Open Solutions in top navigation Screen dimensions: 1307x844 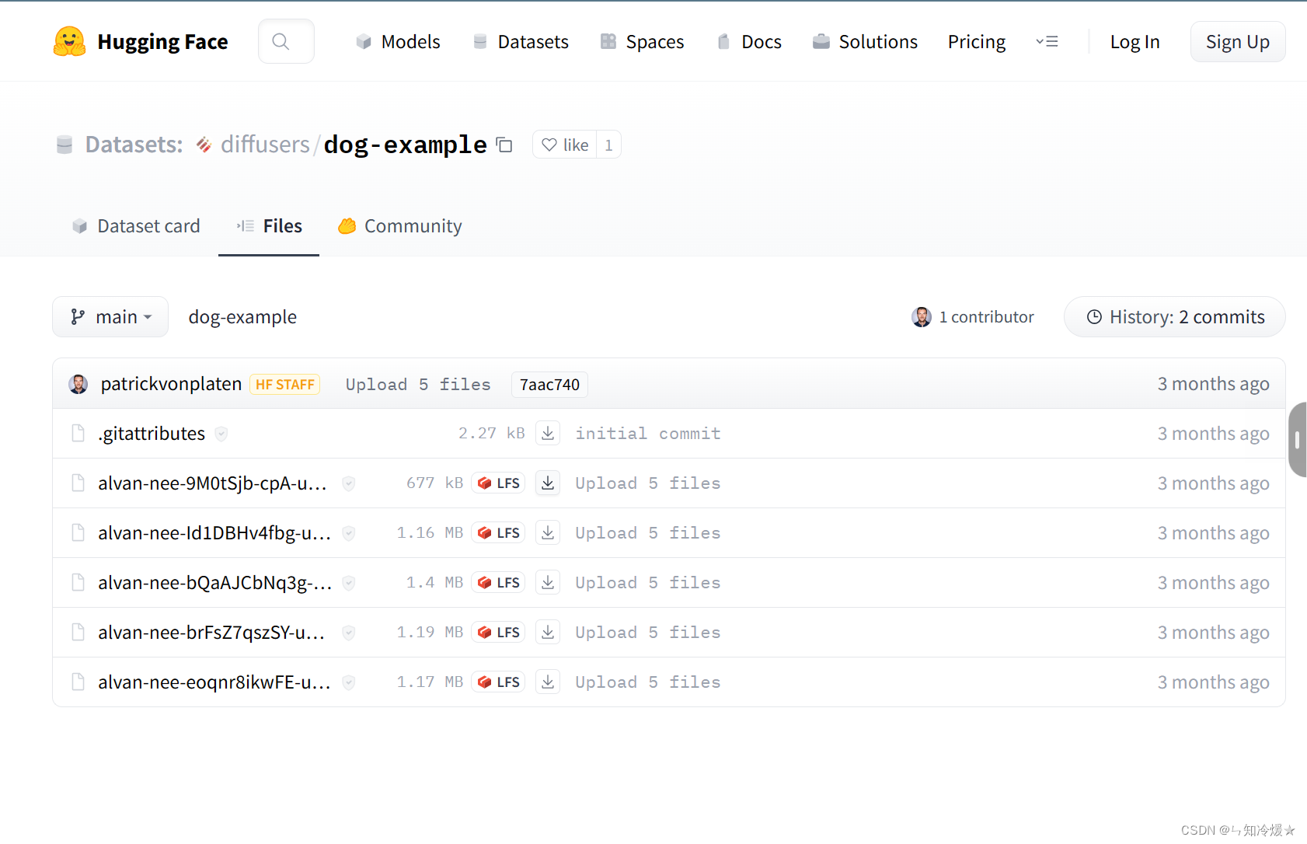coord(865,41)
